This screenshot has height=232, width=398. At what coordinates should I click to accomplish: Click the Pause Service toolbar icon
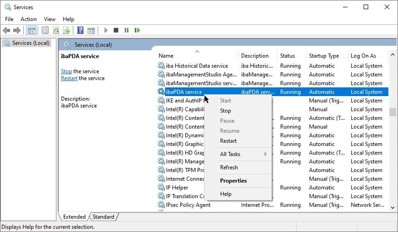127,30
